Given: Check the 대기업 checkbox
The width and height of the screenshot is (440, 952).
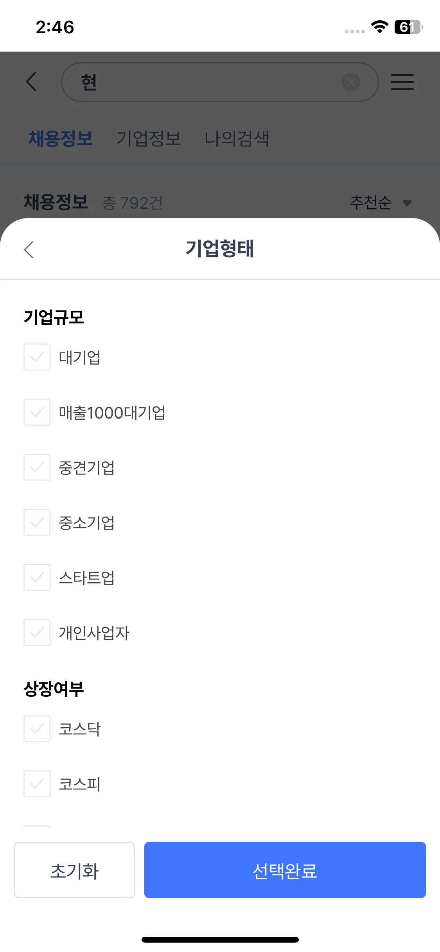Looking at the screenshot, I should [37, 357].
